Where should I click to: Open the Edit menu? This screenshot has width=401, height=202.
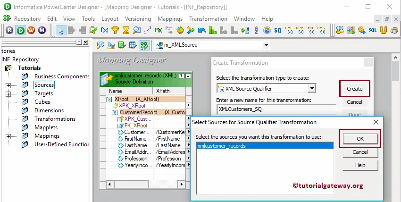click(52, 19)
